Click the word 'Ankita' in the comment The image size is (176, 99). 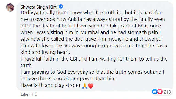75,19
